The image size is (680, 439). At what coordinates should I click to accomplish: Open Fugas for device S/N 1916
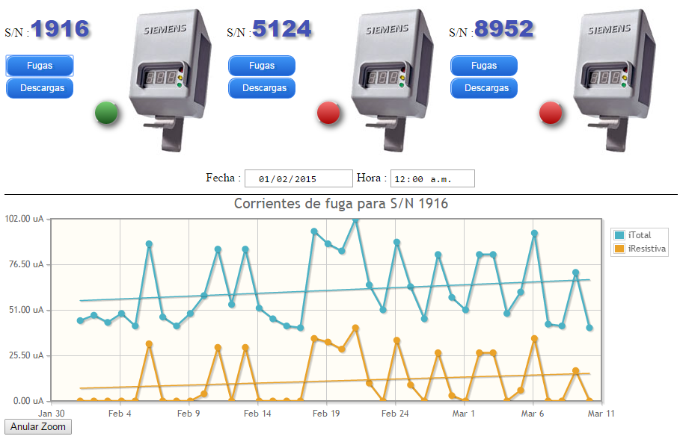pyautogui.click(x=40, y=66)
